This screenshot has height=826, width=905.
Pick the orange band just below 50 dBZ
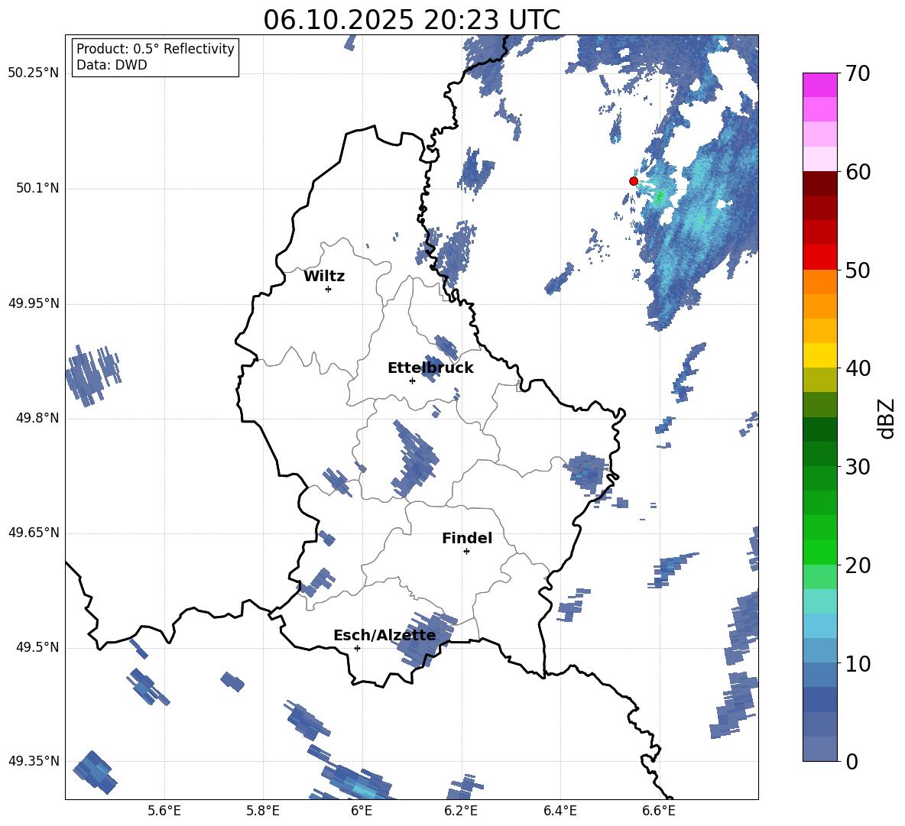coord(819,281)
